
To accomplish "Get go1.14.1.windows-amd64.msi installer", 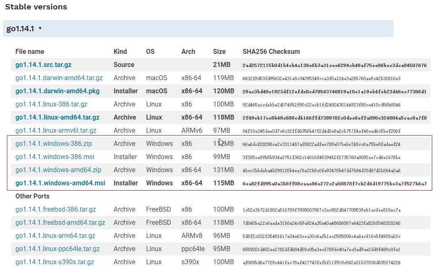I will click(60, 183).
